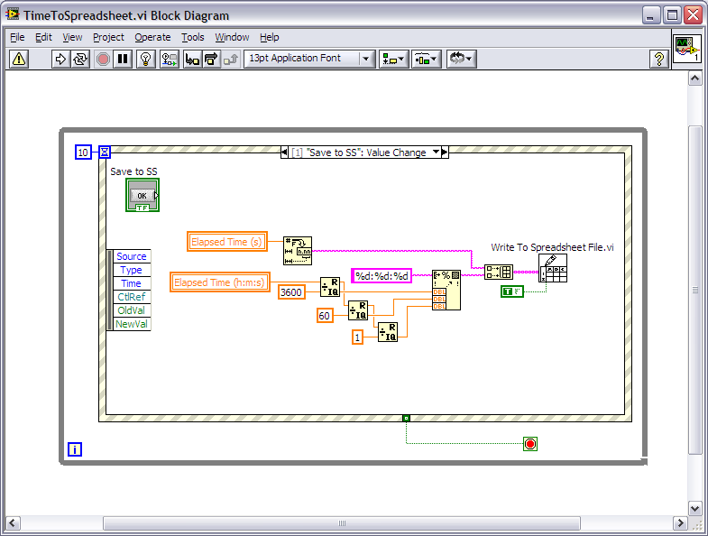Click the Build Array function
Viewport: 708px width, 536px height.
pyautogui.click(x=499, y=273)
